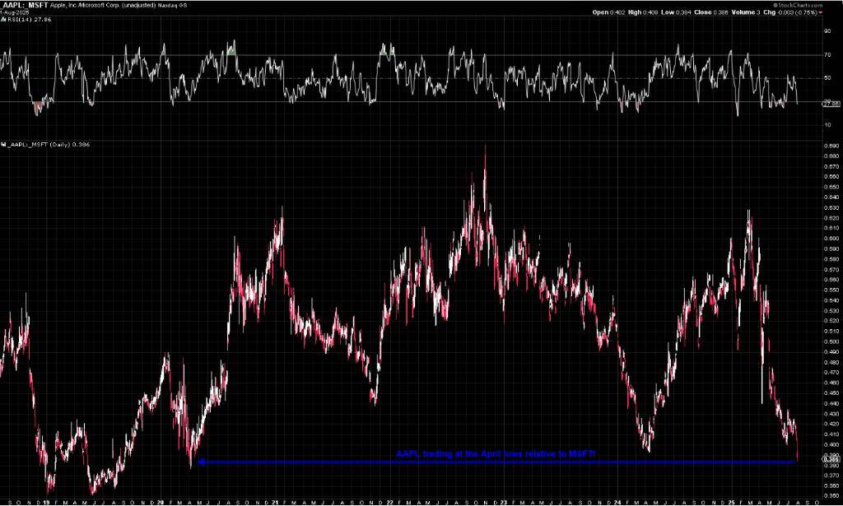Click the last price tag 0.386 on axis
This screenshot has width=843, height=506.
(830, 459)
